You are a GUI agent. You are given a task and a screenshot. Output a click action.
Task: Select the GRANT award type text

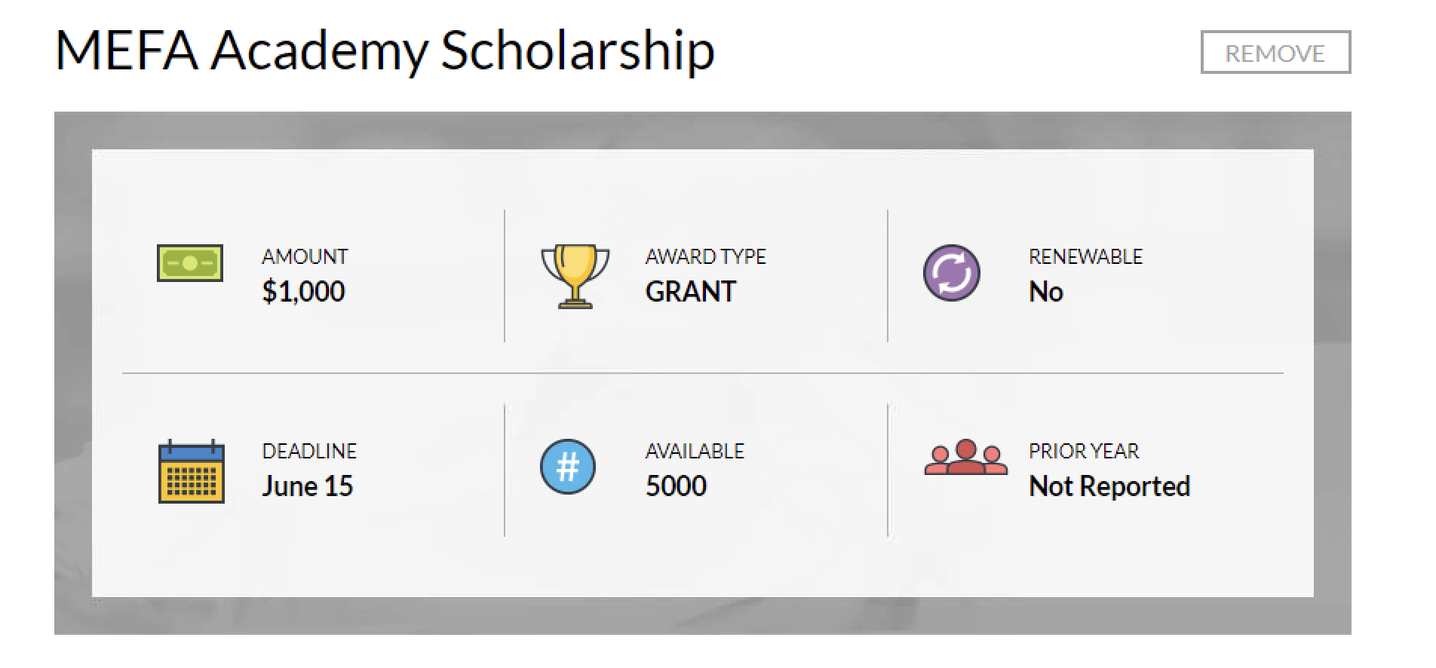(x=689, y=292)
